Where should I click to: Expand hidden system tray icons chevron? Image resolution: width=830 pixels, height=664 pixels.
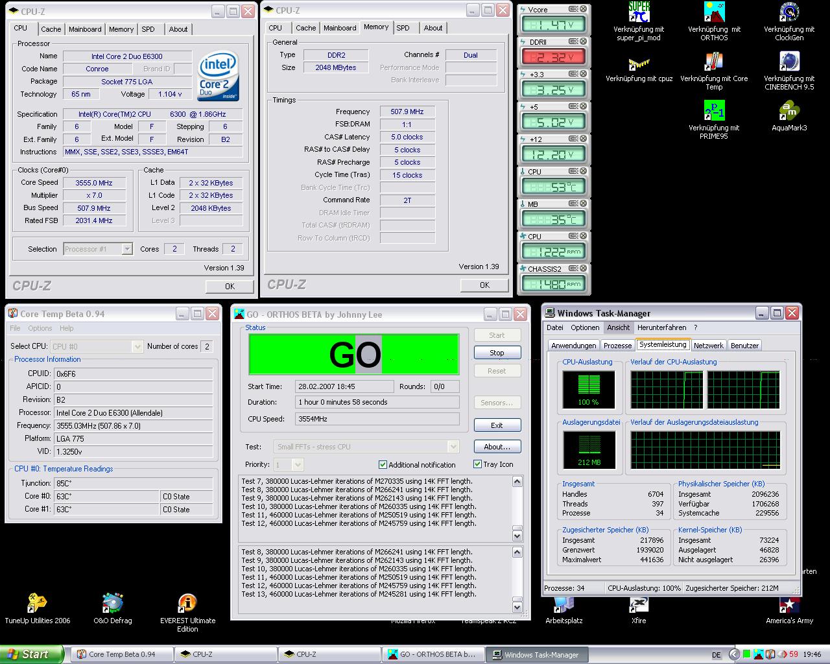click(734, 654)
